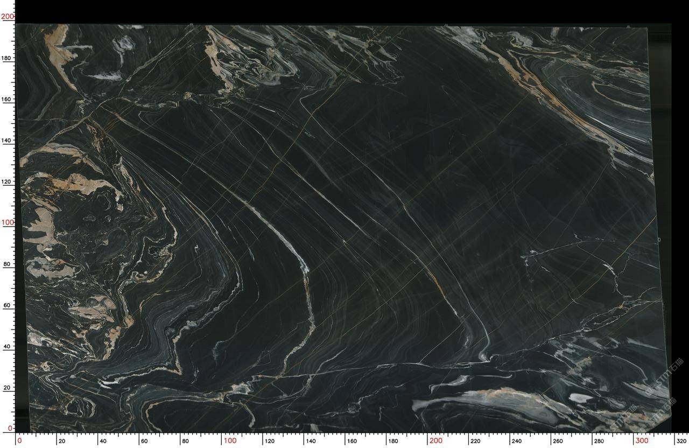Click the 40 label on the vertical ruler
Viewport: 689px width, 448px height.
click(8, 346)
